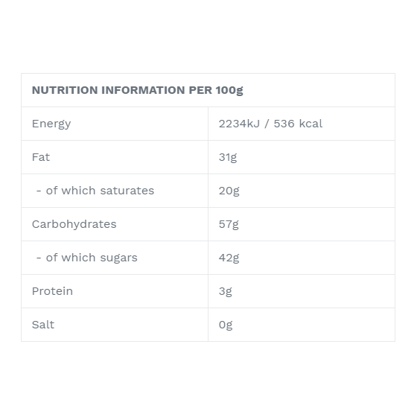
Task: Select the 'of which sugars' label
Action: pyautogui.click(x=86, y=258)
